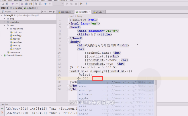Click the Debug bug icon

tap(71, 4)
